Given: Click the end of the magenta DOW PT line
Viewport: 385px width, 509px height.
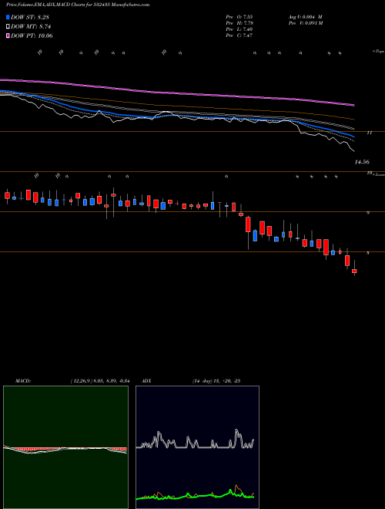Looking at the screenshot, I should [353, 105].
